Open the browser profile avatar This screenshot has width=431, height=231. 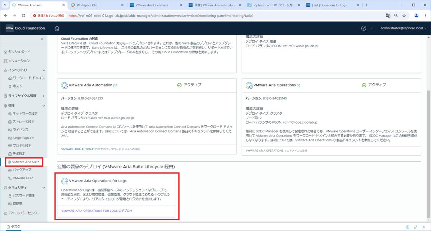click(416, 16)
